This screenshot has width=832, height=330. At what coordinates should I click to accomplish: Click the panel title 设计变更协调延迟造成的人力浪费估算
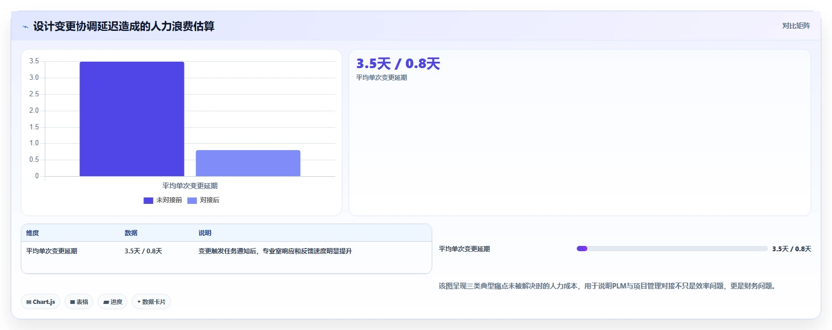click(x=124, y=26)
